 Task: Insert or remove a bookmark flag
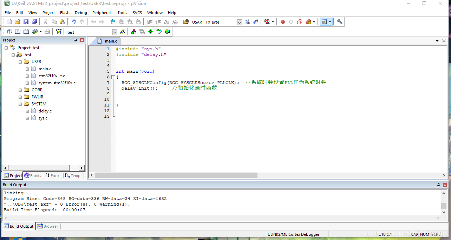click(x=113, y=22)
